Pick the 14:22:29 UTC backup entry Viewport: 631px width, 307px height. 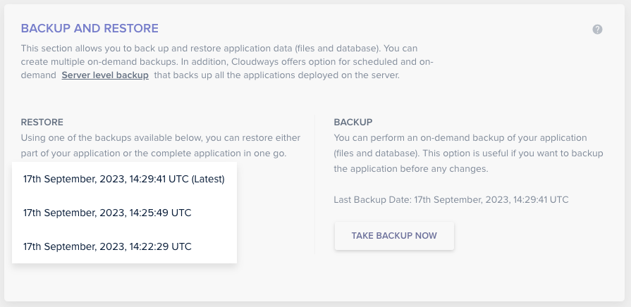tap(107, 246)
